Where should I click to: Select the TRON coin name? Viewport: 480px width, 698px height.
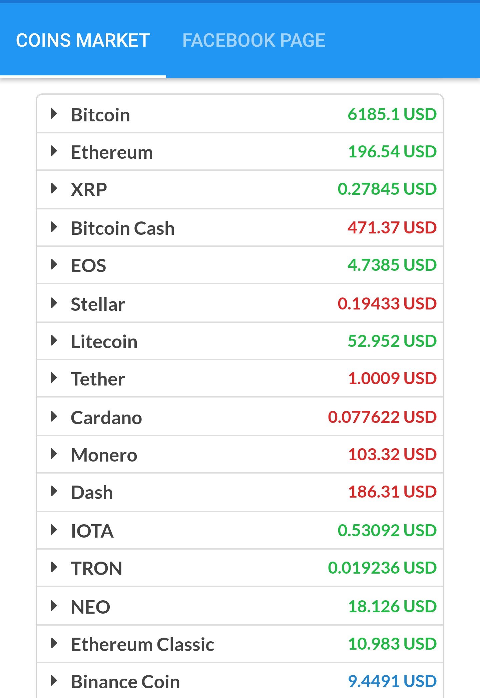pos(96,568)
